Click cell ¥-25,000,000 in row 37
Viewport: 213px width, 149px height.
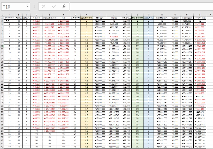pyautogui.click(x=49, y=131)
